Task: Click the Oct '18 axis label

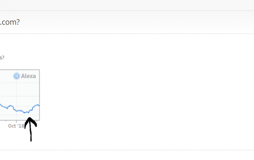Action: 16,126
